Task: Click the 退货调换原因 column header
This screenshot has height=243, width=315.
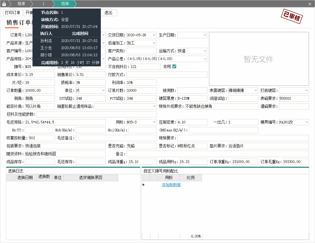Action: point(91,177)
